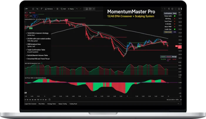Switch to the Strategy Tester tab
The height and width of the screenshot is (119, 206).
52,104
